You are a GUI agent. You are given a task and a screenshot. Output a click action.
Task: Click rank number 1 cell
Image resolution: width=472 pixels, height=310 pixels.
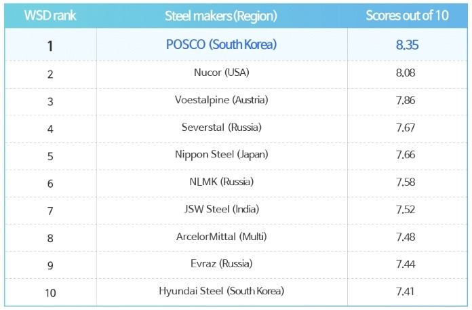tap(50, 45)
